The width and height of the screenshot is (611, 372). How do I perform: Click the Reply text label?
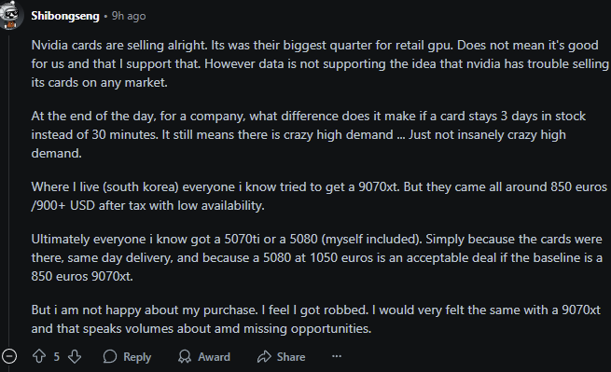click(137, 357)
